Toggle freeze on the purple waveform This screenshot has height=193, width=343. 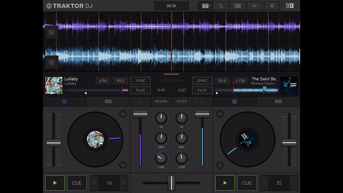click(51, 32)
